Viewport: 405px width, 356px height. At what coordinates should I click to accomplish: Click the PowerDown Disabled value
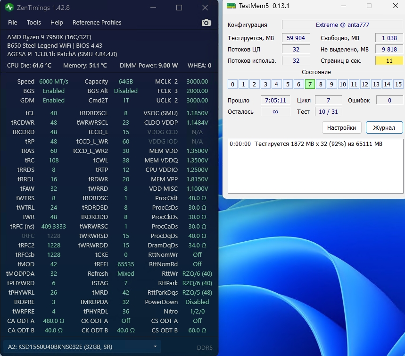pyautogui.click(x=198, y=302)
